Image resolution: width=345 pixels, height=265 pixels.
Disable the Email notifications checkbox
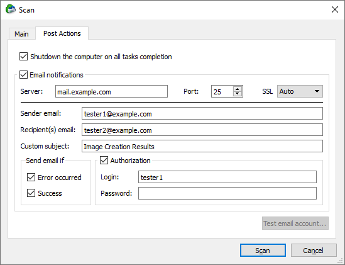[23, 75]
